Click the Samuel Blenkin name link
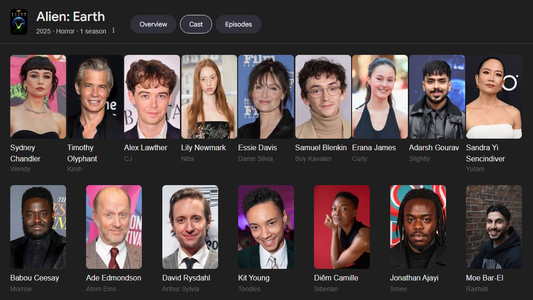The height and width of the screenshot is (300, 533). 321,148
